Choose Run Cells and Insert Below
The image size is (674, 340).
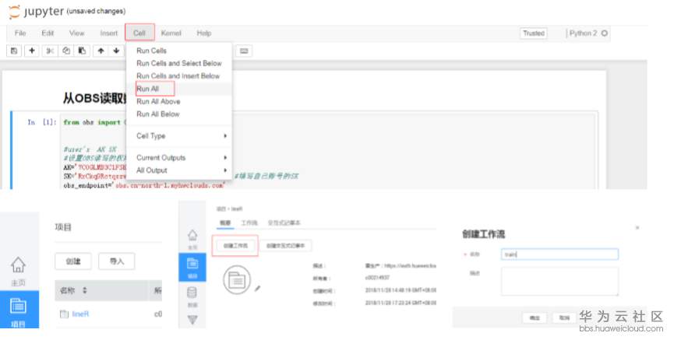pos(179,76)
